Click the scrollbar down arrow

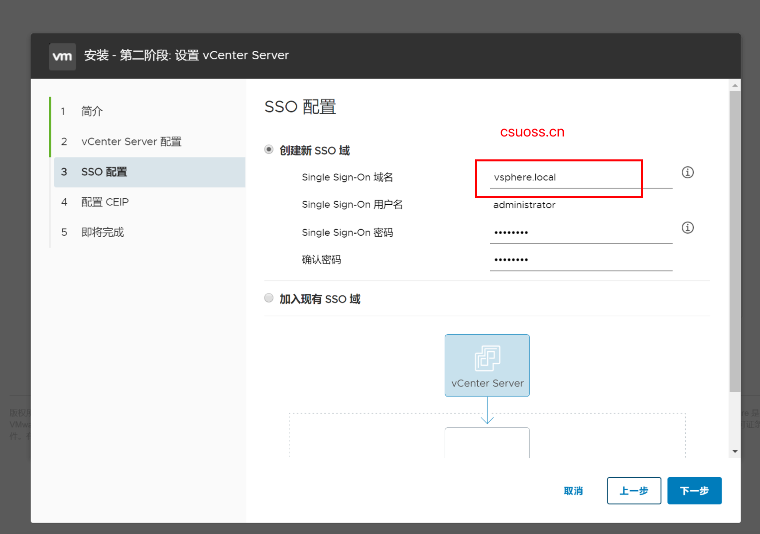pos(735,452)
